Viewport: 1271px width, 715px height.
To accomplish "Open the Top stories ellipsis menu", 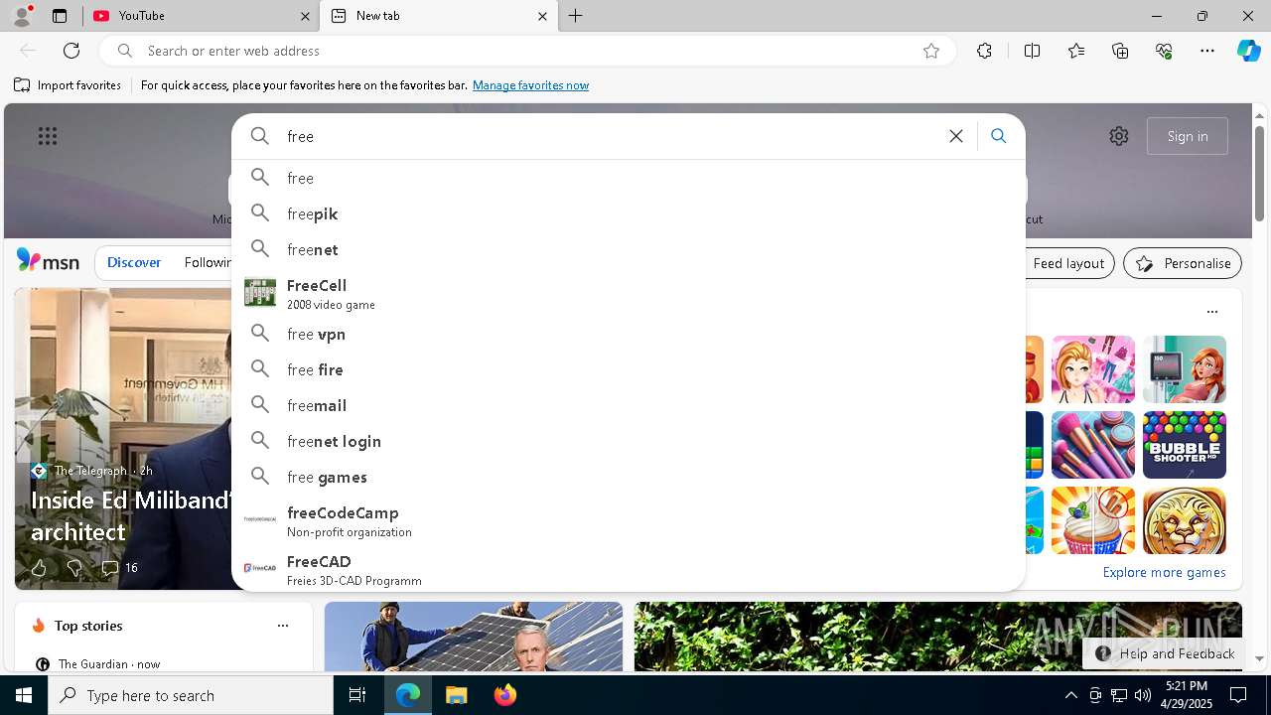I will point(283,626).
